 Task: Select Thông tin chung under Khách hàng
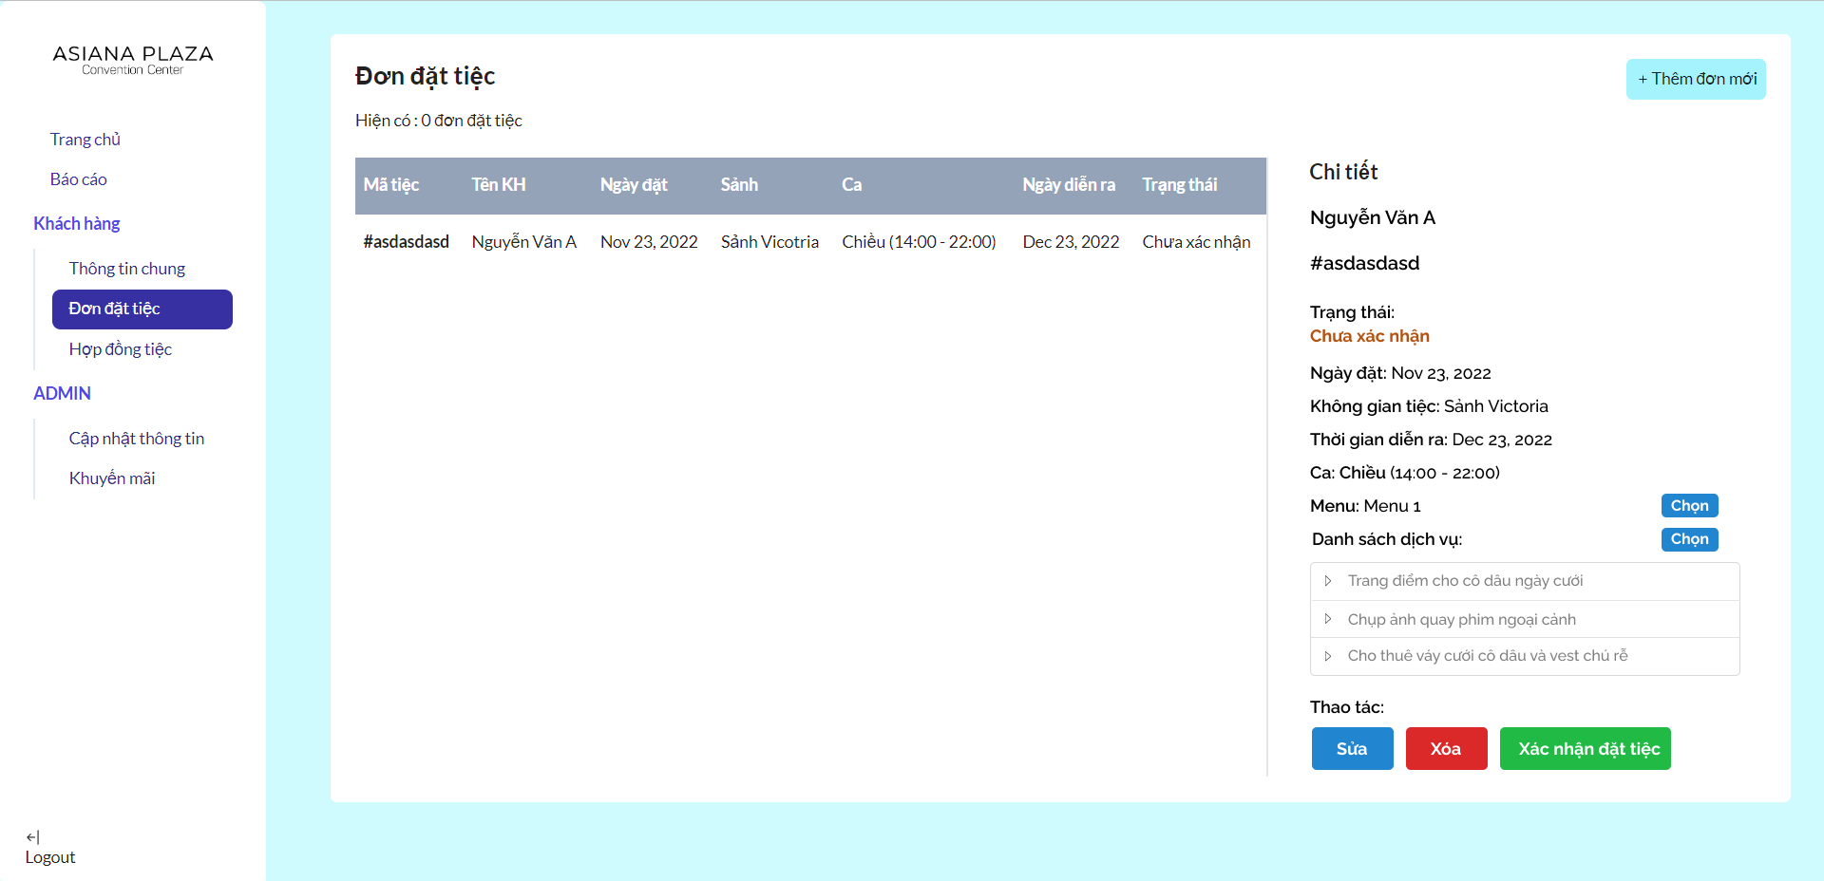point(126,268)
